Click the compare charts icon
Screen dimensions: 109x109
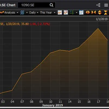pos(66,12)
